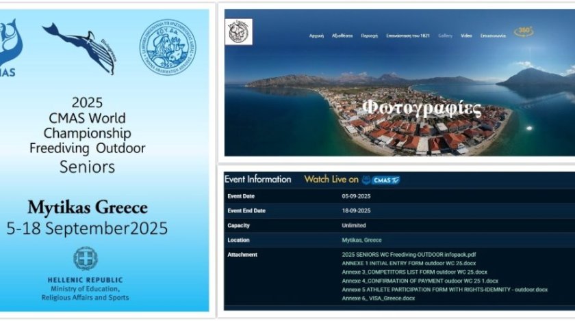This screenshot has width=575, height=321.
Task: Click the round 1952 federation seal
Action: [x=167, y=46]
